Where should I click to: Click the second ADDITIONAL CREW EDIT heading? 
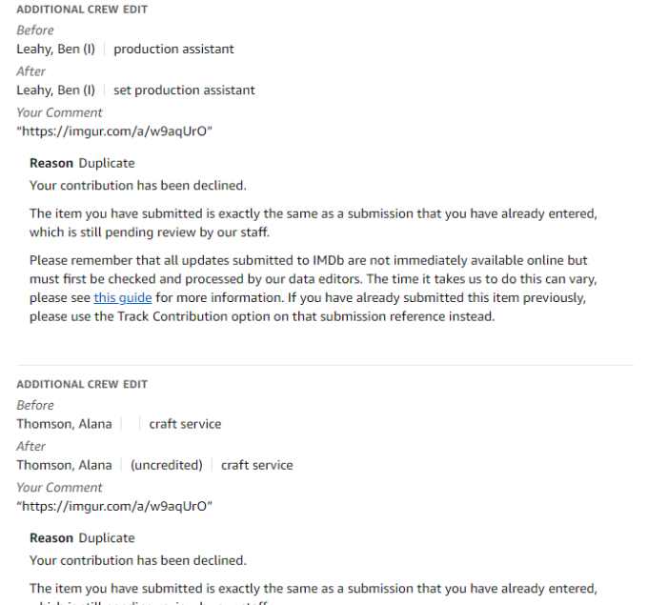point(82,384)
